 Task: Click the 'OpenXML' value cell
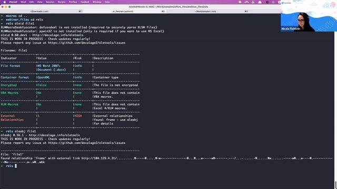(x=44, y=77)
